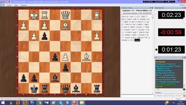186x105 pixels.
Task: Select the white pawn on d5
Action: click(65, 57)
